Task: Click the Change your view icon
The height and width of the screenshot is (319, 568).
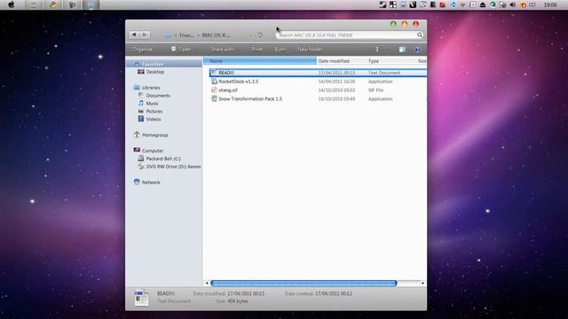Action: 377,50
